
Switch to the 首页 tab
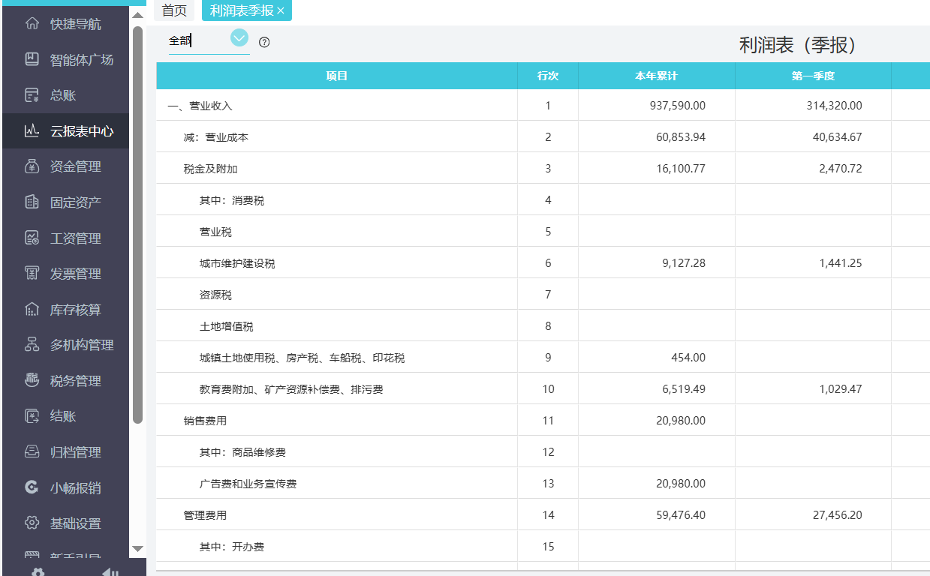[173, 10]
